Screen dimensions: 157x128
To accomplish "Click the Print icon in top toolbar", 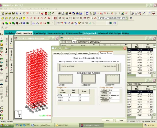I will 60,13.
